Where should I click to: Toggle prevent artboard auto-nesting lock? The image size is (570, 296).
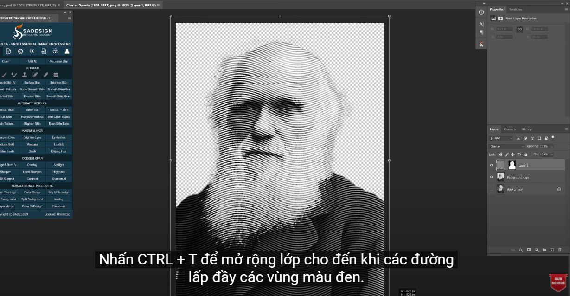click(519, 154)
